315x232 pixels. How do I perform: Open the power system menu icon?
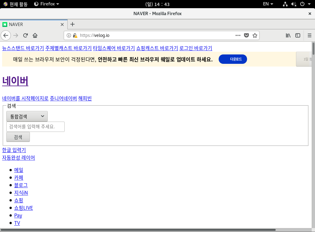302,4
